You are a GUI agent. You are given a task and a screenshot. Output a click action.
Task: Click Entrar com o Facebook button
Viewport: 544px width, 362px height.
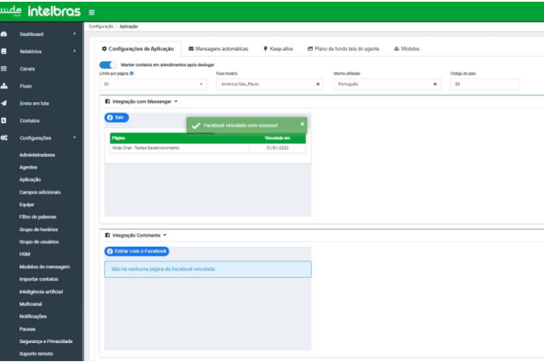pyautogui.click(x=137, y=251)
